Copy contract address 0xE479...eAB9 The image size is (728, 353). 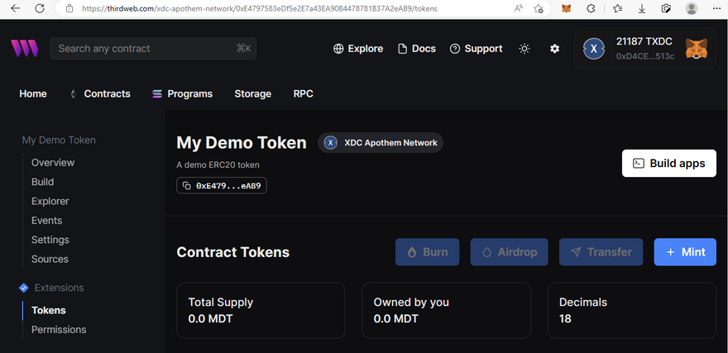[x=222, y=186]
